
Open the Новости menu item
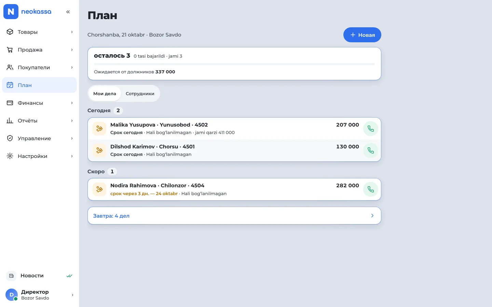tap(39, 276)
